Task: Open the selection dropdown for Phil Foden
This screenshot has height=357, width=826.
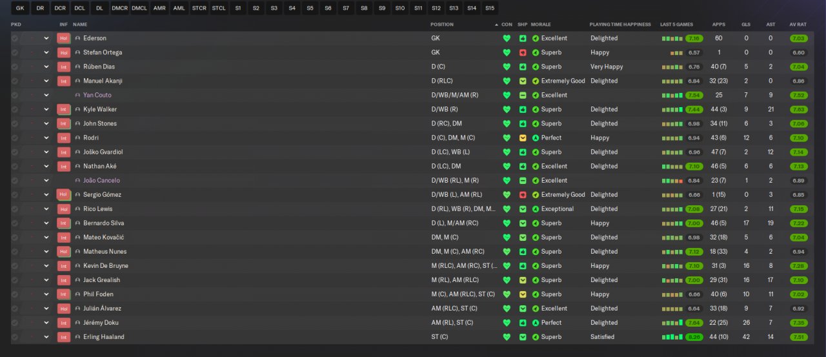Action: pos(46,294)
